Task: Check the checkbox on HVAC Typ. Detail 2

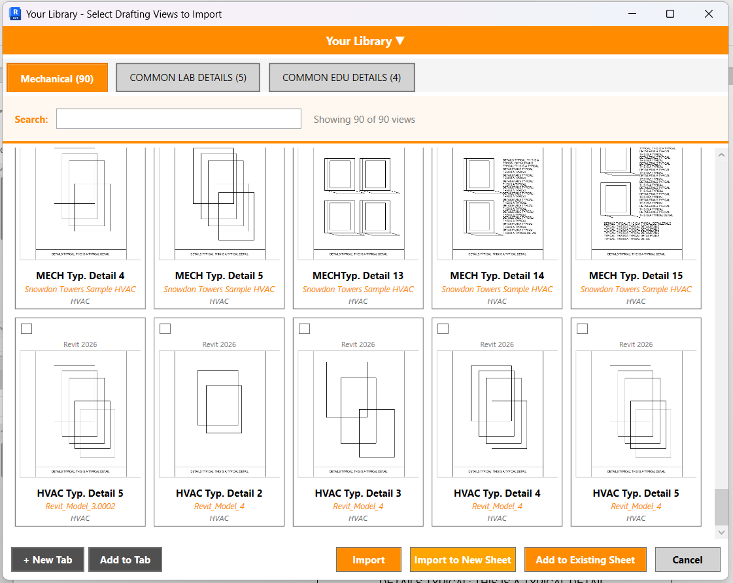Action: (x=165, y=329)
